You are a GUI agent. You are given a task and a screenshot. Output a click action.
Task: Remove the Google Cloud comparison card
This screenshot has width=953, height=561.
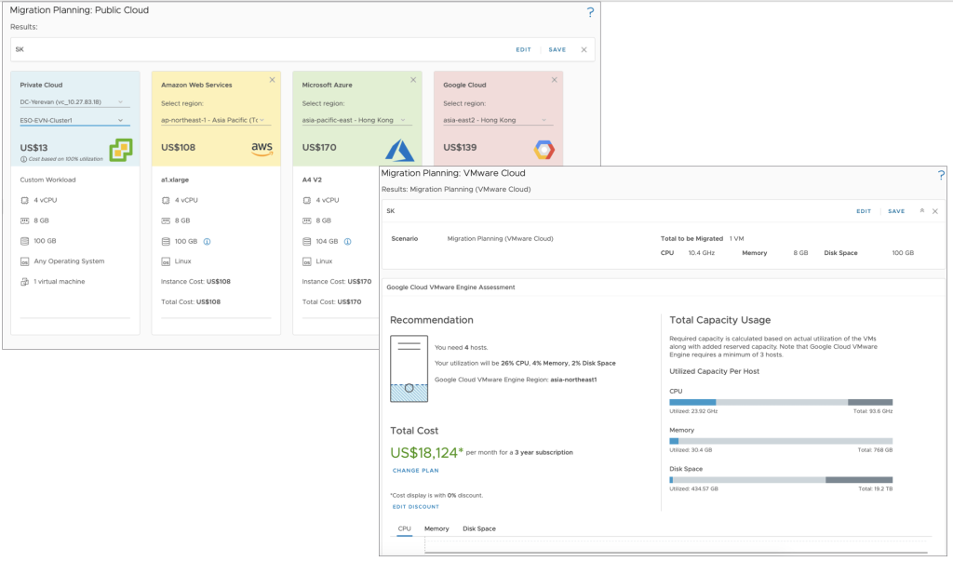pyautogui.click(x=555, y=80)
